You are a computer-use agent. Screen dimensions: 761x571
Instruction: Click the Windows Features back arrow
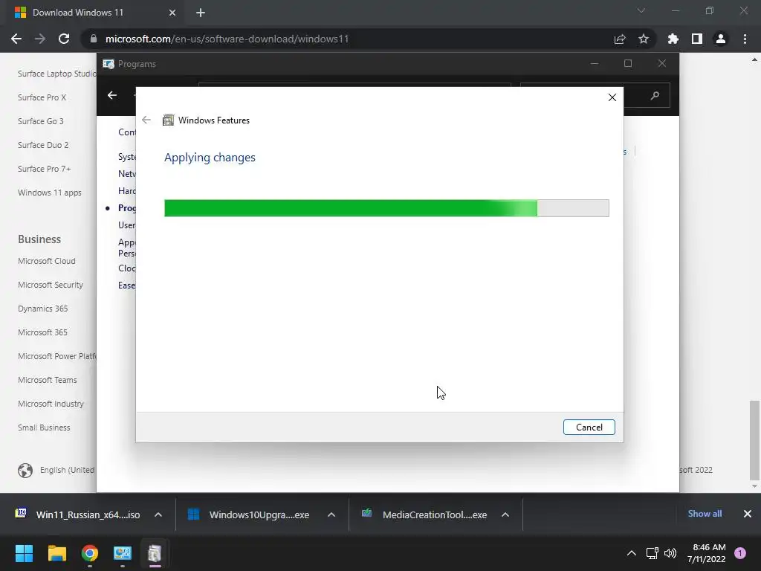146,120
